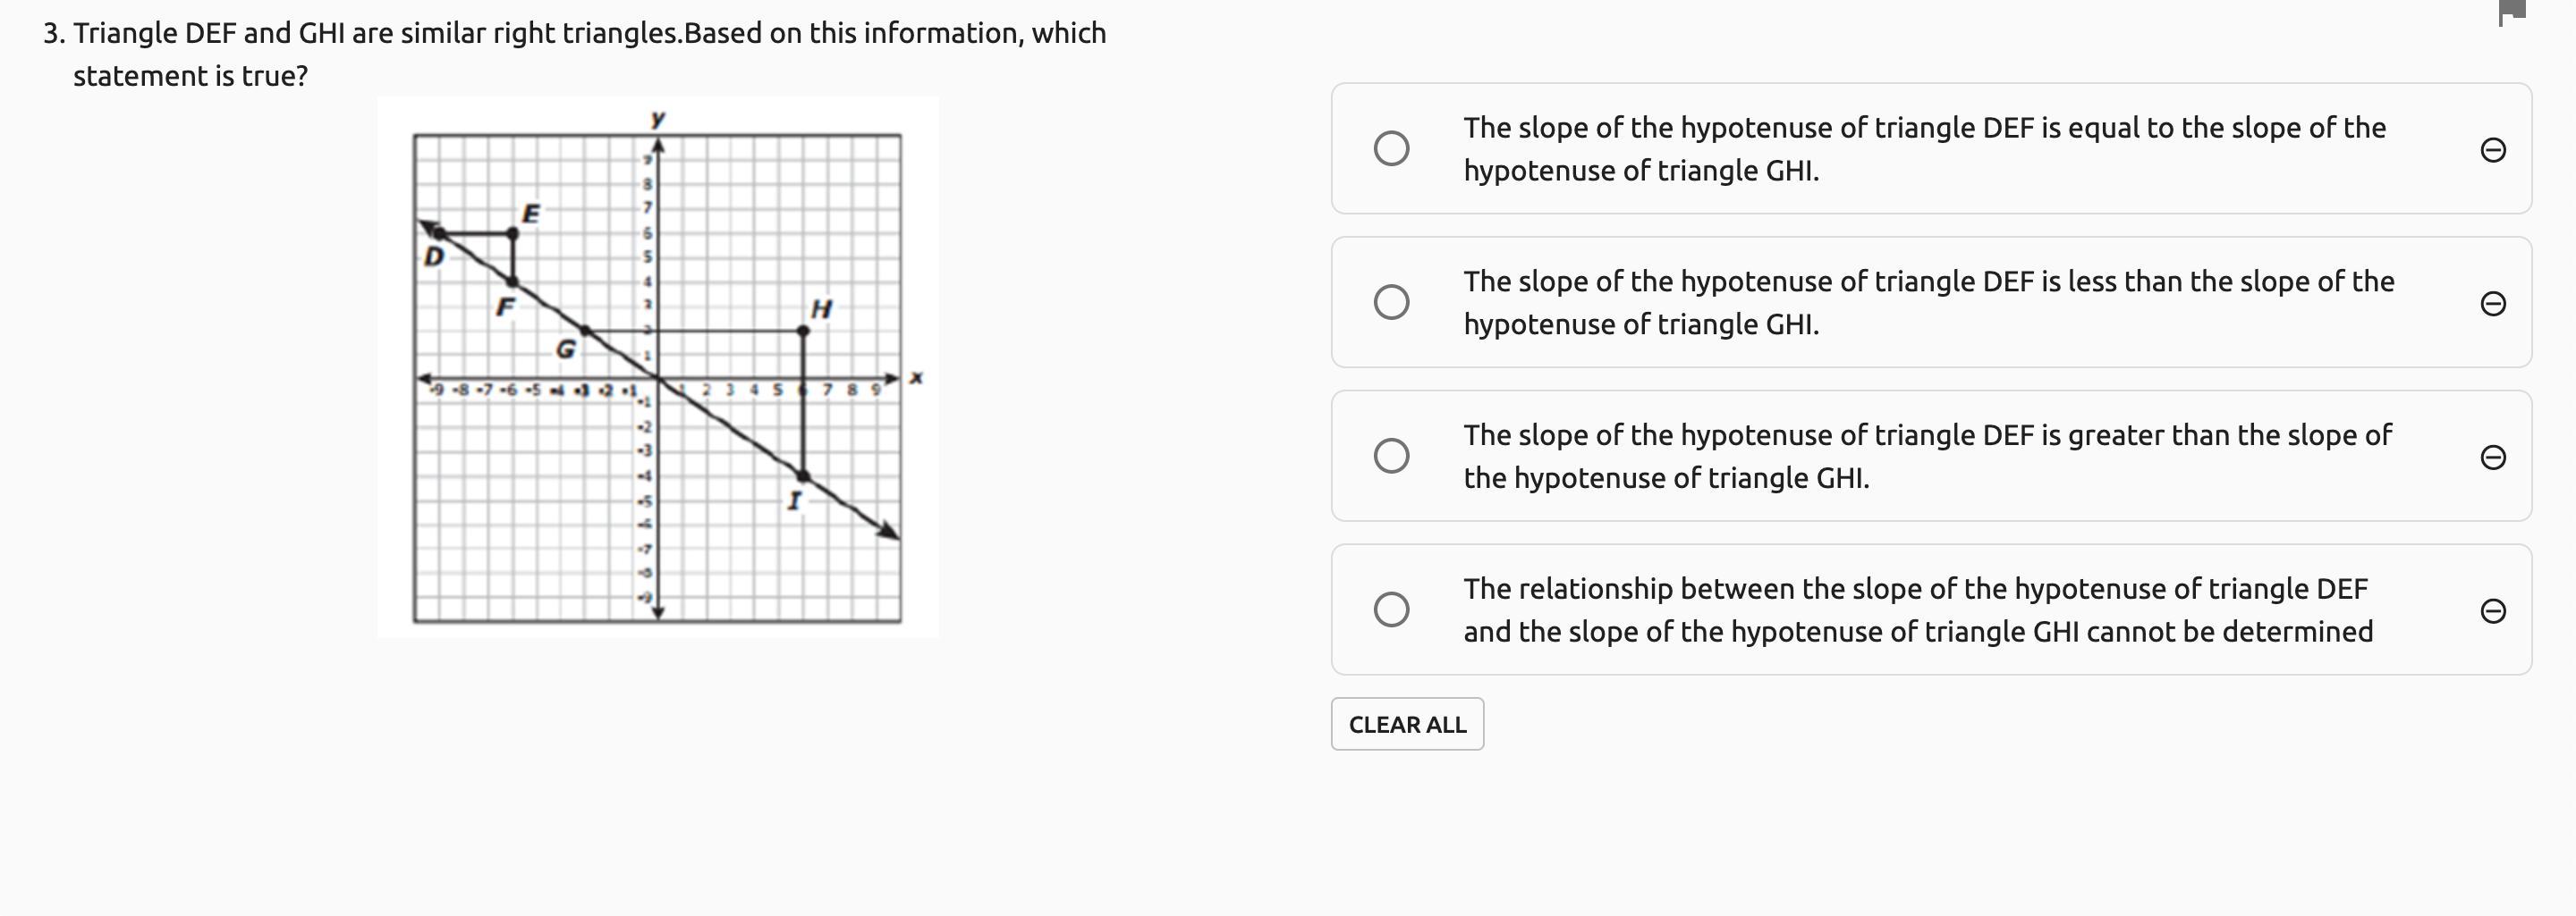Eliminate the 'equal to' answer choice
The image size is (2576, 916).
tap(2492, 150)
